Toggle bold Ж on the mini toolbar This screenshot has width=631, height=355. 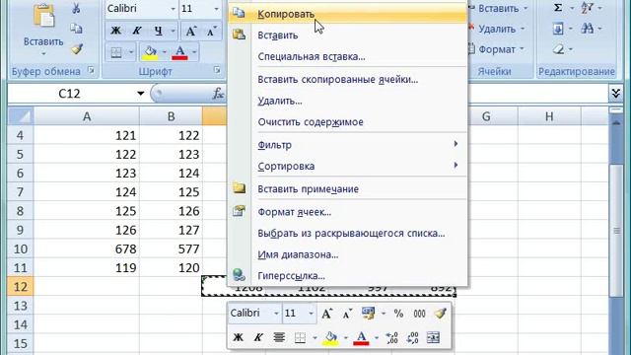(239, 337)
